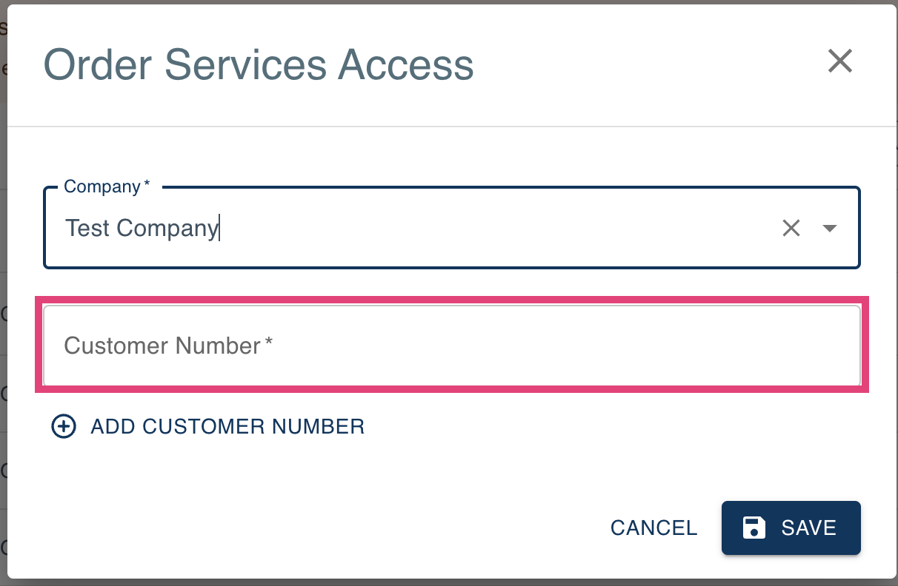This screenshot has height=586, width=898.
Task: Select the X icon in dialog header
Action: coord(840,61)
